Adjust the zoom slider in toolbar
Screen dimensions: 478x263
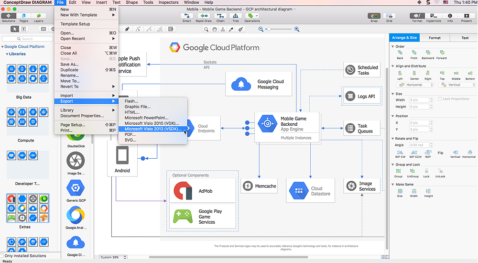click(x=269, y=29)
